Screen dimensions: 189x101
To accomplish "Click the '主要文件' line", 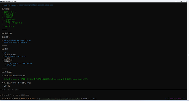I will (x=6, y=37).
